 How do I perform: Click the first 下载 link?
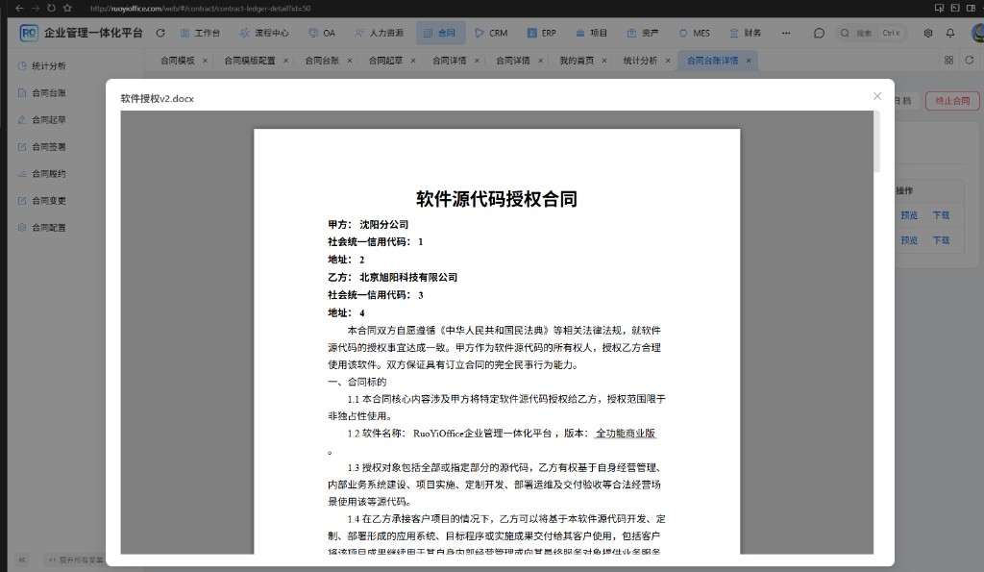coord(942,215)
